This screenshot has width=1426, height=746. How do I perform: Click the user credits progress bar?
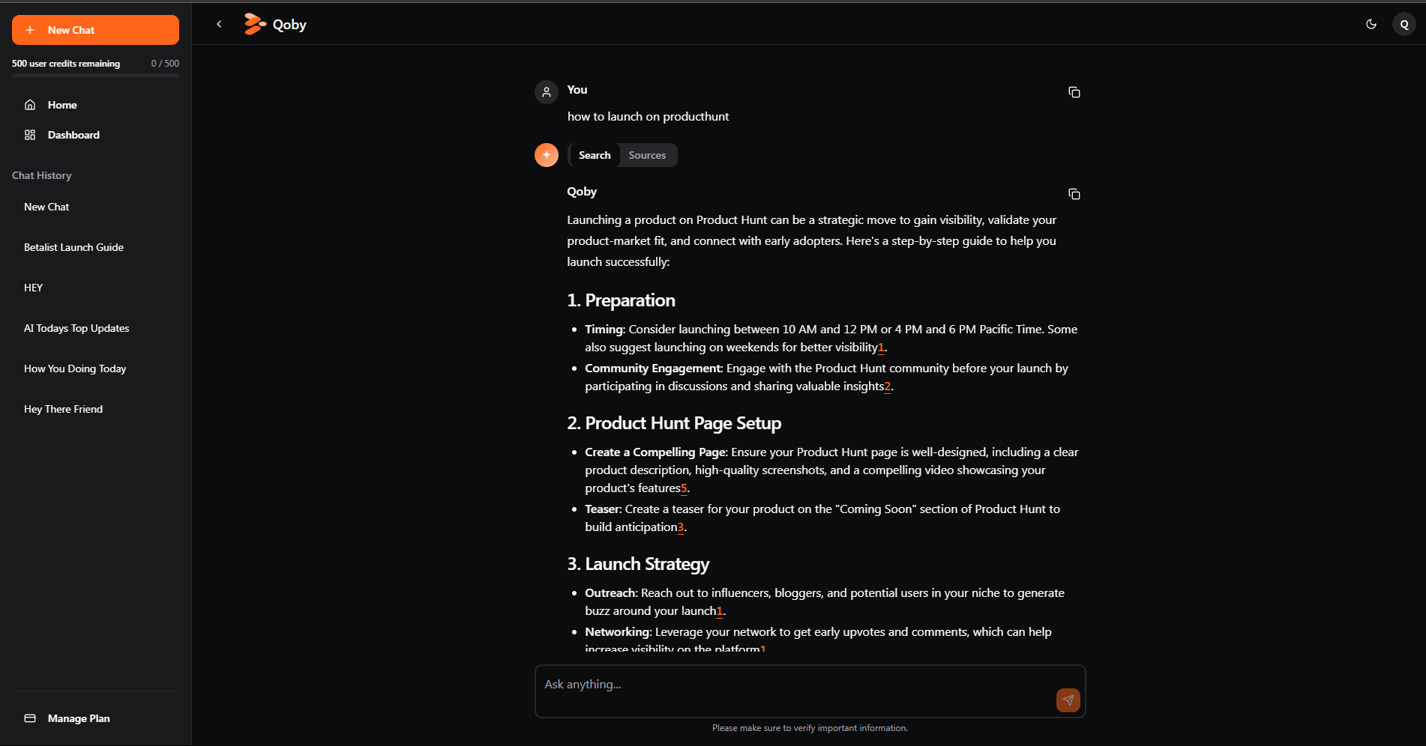(95, 76)
